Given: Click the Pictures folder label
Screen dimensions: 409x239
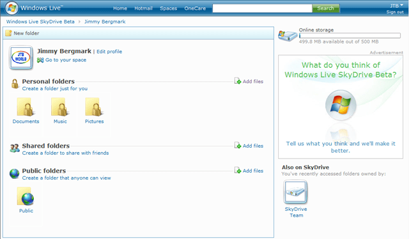Looking at the screenshot, I should tap(94, 121).
